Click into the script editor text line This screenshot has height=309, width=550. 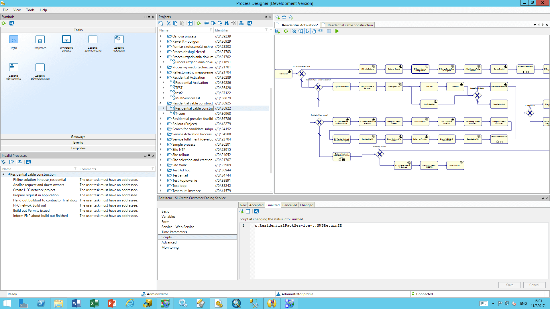tap(298, 225)
